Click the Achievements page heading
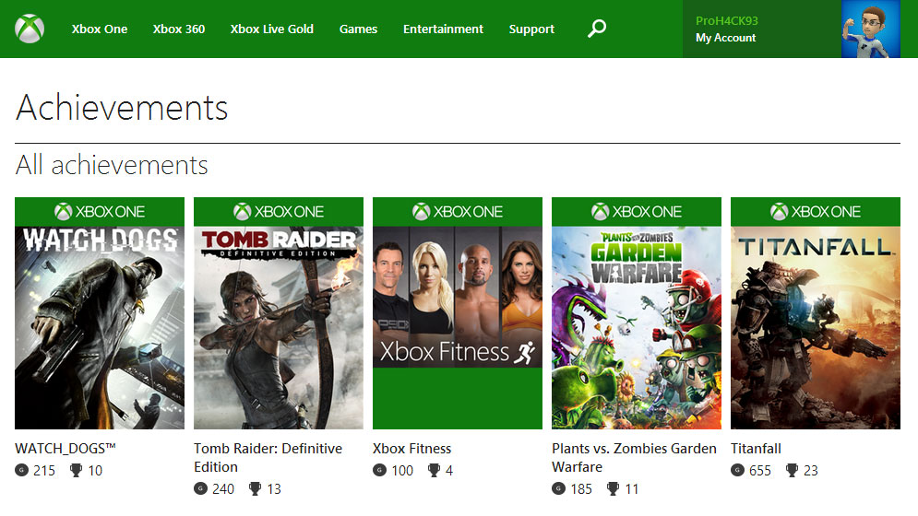 pos(122,108)
